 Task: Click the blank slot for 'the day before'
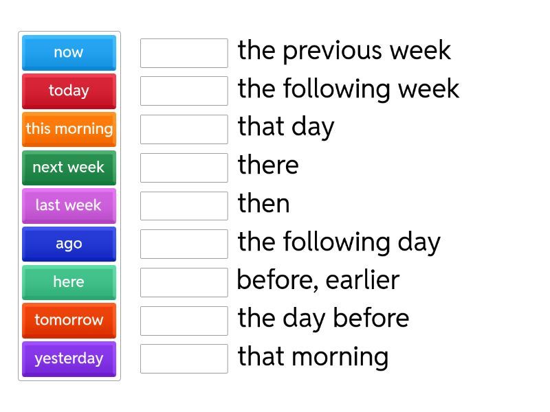(184, 320)
